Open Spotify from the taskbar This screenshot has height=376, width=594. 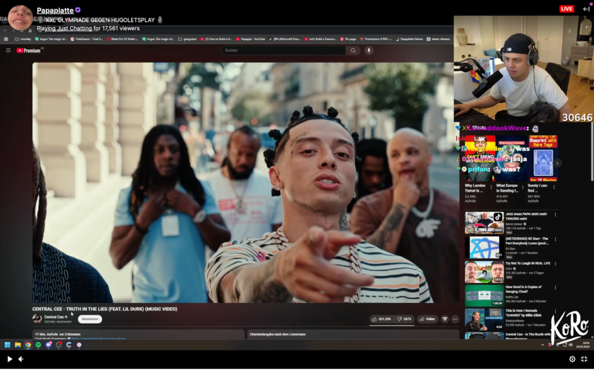tap(38, 345)
